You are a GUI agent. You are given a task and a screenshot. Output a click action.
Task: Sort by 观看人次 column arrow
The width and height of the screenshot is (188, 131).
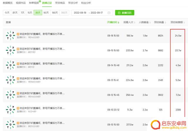coord(135,23)
